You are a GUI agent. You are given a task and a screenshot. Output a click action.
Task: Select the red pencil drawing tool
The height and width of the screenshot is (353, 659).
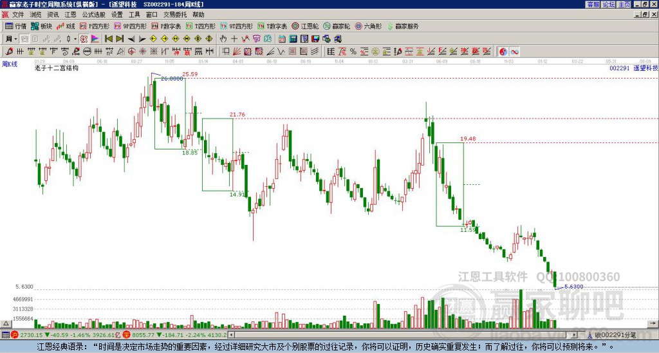click(x=9, y=52)
